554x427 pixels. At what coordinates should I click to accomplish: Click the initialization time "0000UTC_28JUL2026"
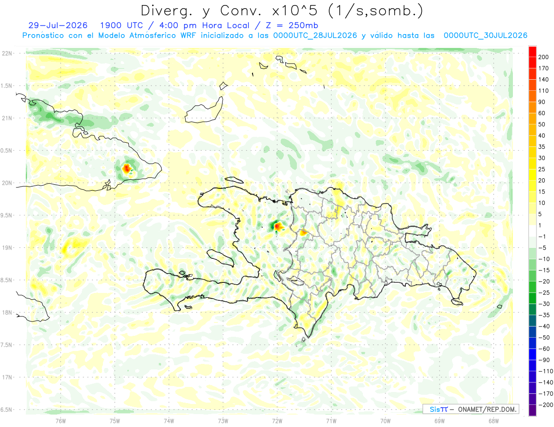[315, 35]
